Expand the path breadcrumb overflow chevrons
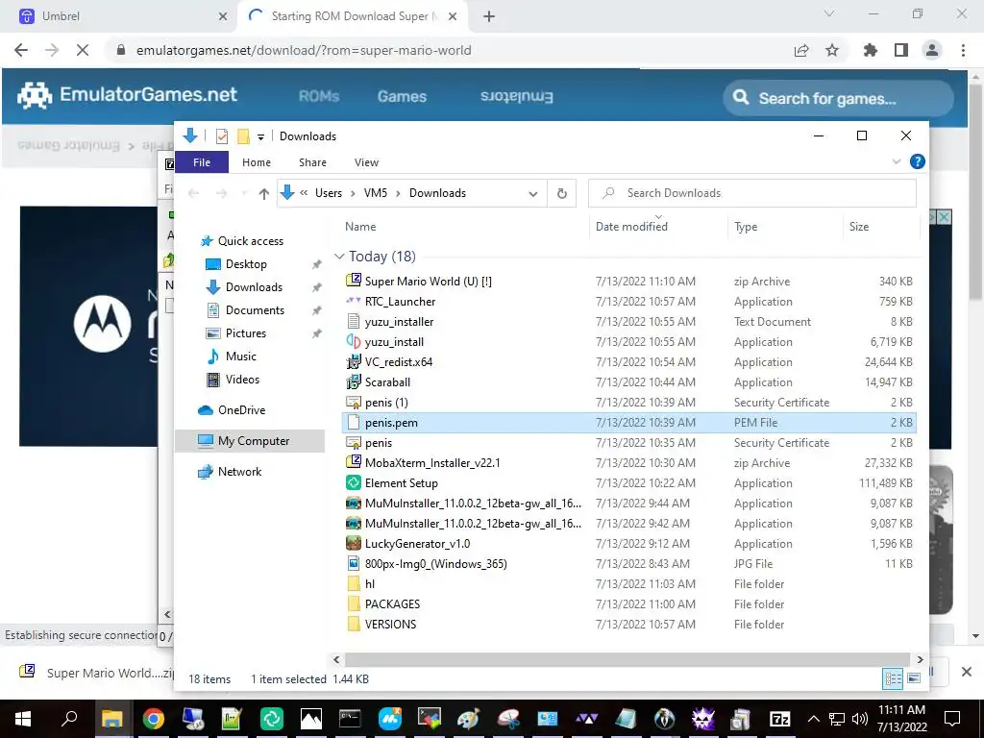Viewport: 984px width, 738px height. [304, 193]
